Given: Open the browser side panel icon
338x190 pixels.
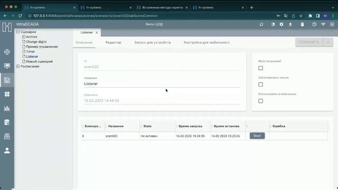Looking at the screenshot, I should (x=318, y=16).
